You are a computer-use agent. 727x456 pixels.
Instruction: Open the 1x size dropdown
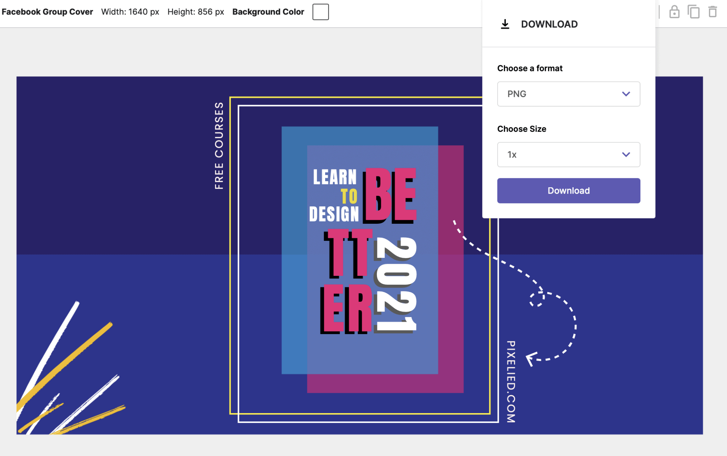click(568, 155)
